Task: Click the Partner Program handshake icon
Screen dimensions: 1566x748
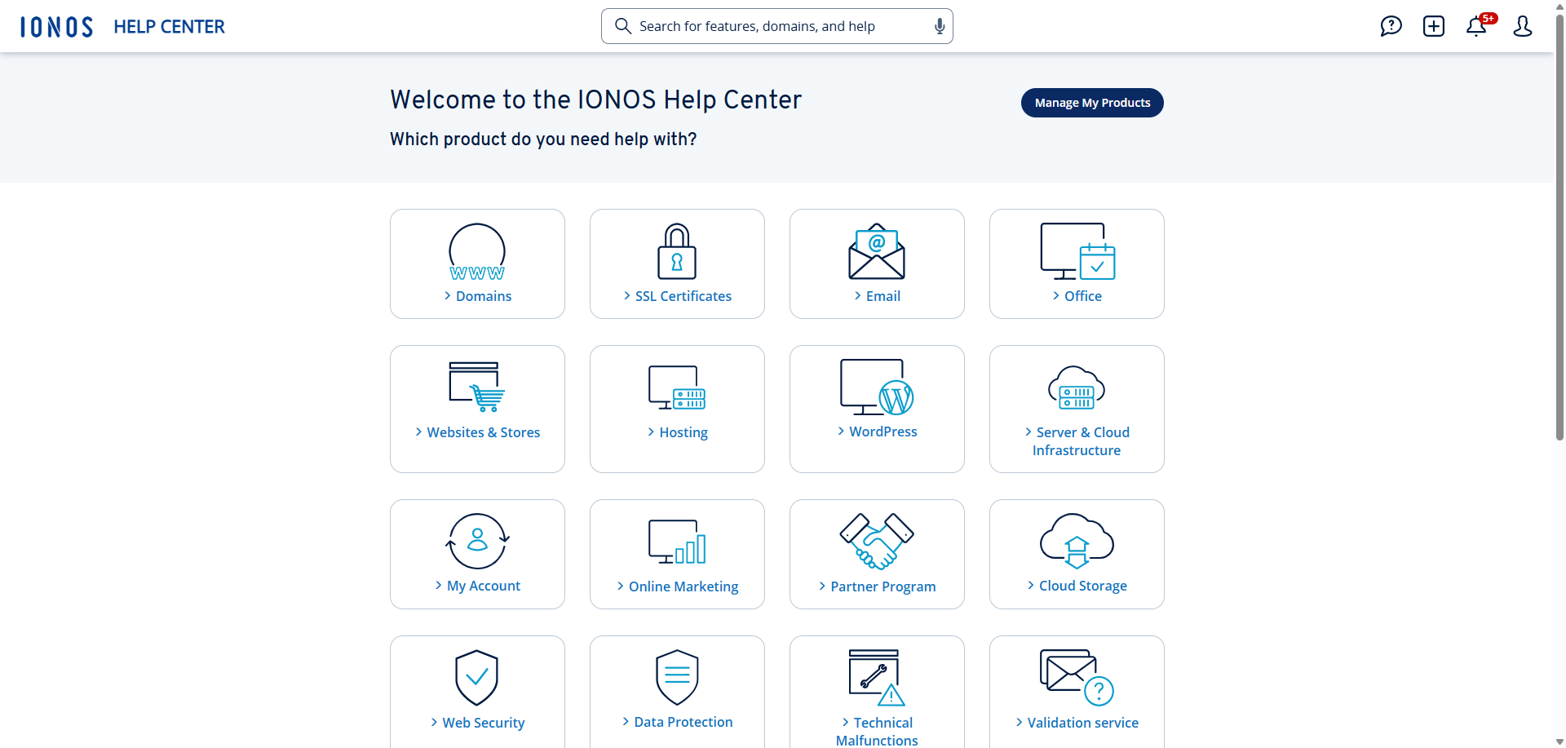Action: pyautogui.click(x=877, y=541)
